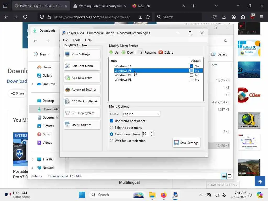Open Windows Start menu
This screenshot has width=268, height=201.
tap(82, 195)
